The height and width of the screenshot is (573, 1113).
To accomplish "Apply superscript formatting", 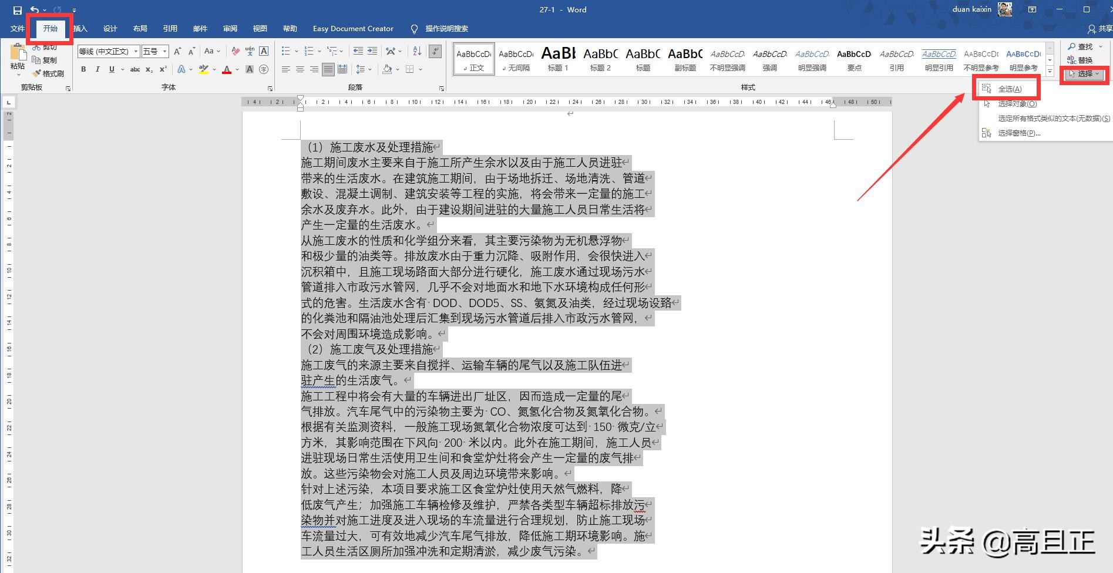I will point(162,69).
